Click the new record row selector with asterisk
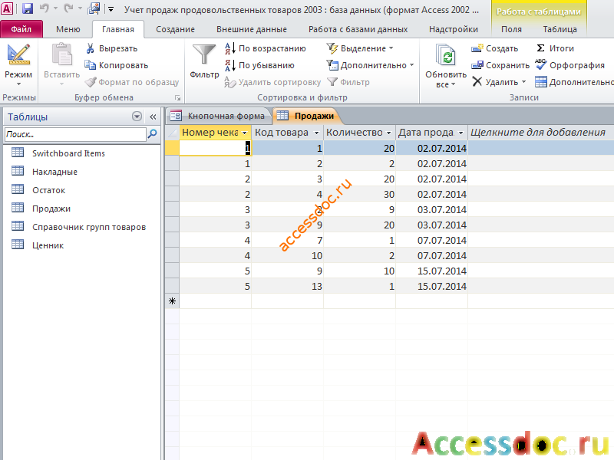Image resolution: width=614 pixels, height=460 pixels. [x=172, y=301]
